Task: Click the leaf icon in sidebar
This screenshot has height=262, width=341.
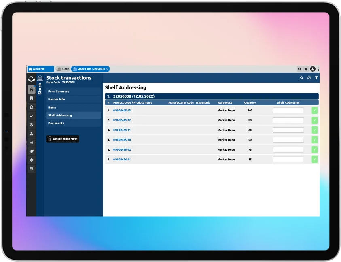Action: [x=31, y=151]
